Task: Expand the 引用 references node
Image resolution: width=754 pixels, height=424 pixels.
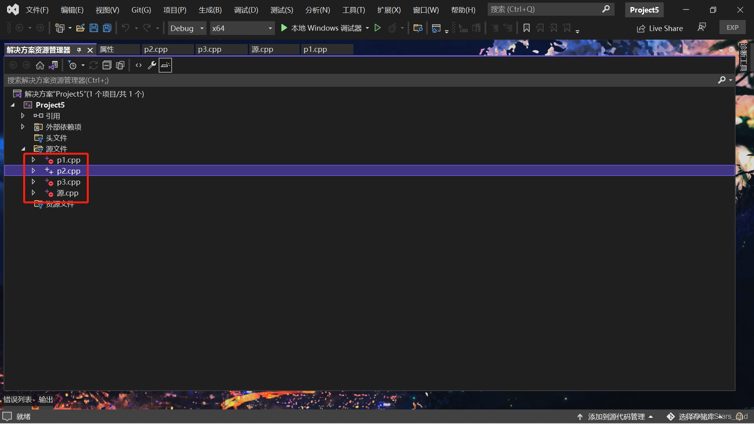Action: 23,116
